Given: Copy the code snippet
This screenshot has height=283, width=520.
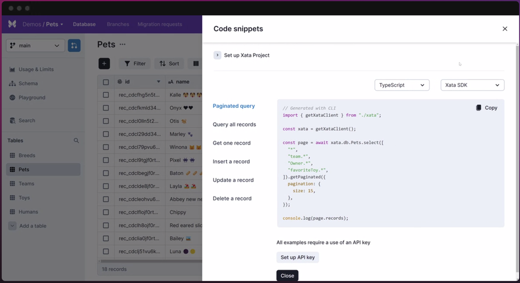Looking at the screenshot, I should tap(487, 108).
